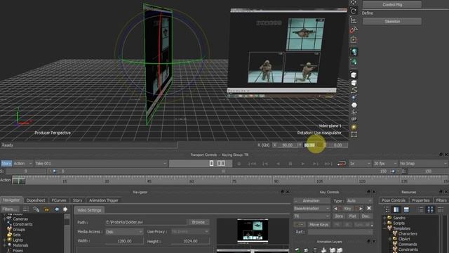Click the yellow icon in Navigator toolbar
Image resolution: width=449 pixels, height=253 pixels.
click(46, 209)
